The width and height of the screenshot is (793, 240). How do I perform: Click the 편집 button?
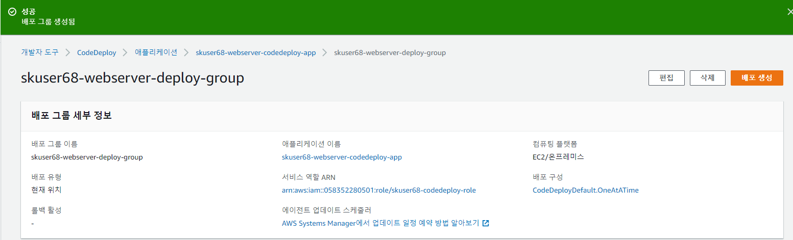click(x=666, y=78)
